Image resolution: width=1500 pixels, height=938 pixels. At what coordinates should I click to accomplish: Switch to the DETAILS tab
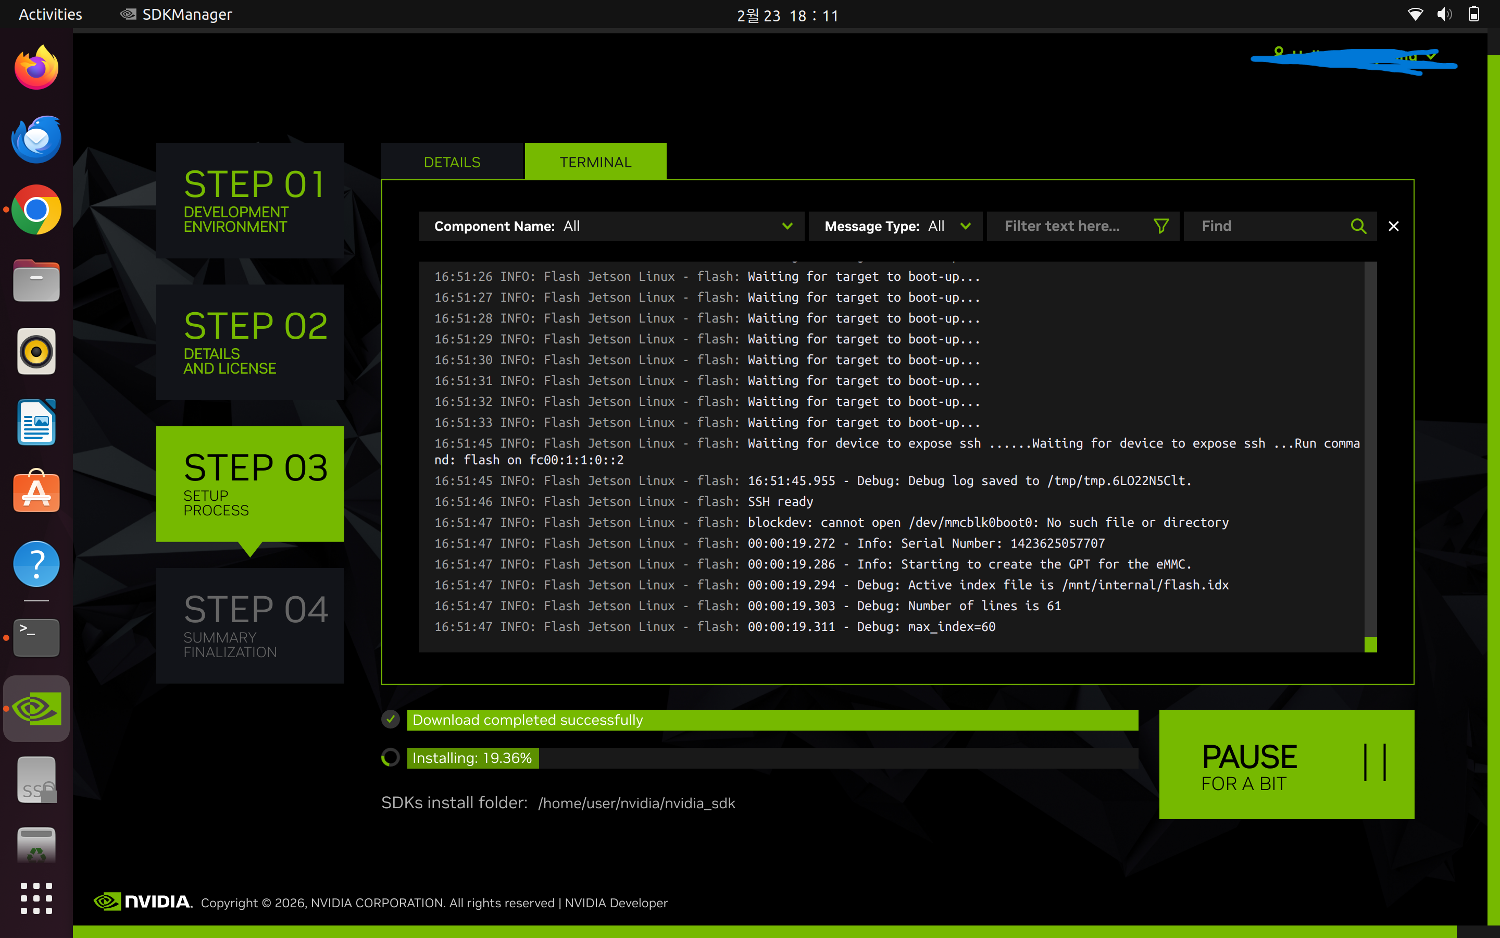point(452,162)
